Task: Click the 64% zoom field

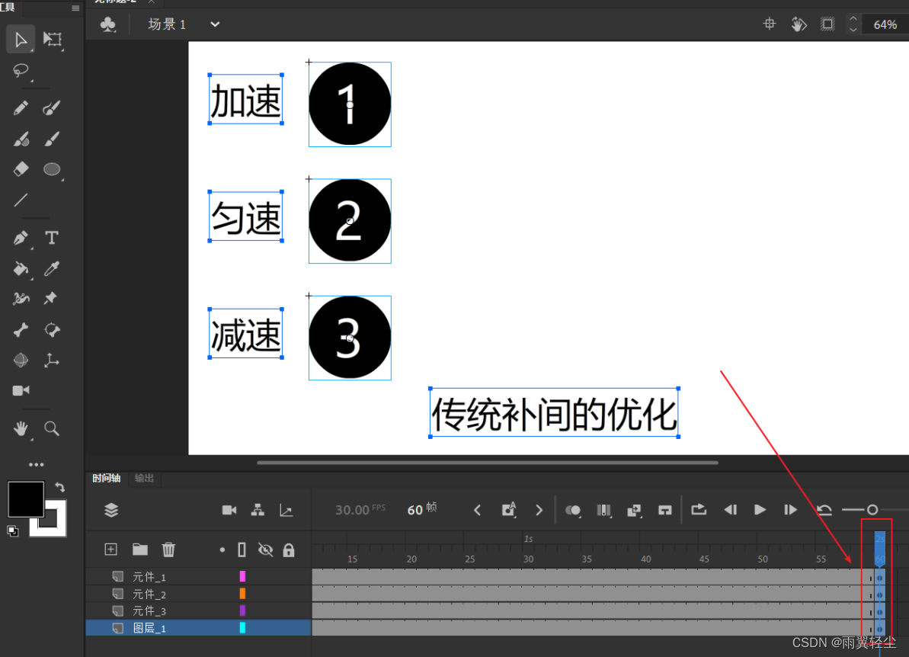Action: click(885, 24)
